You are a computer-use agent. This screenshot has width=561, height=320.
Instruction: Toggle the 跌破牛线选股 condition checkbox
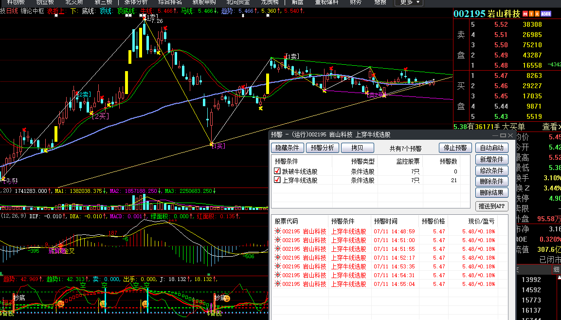pyautogui.click(x=277, y=171)
